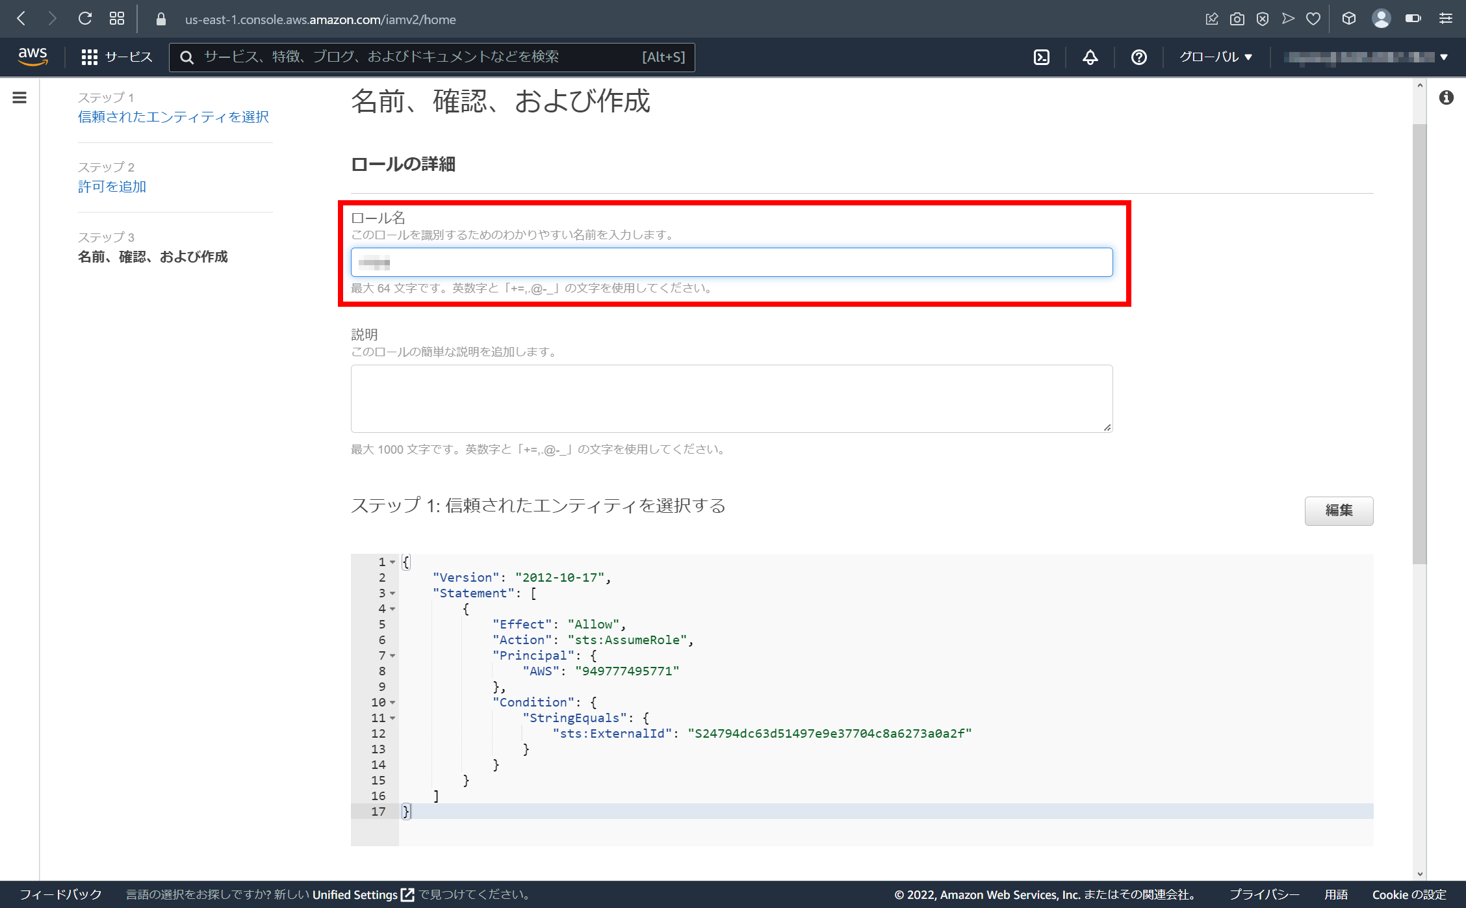Expand the account name menu chevron
This screenshot has width=1466, height=908.
point(1444,57)
